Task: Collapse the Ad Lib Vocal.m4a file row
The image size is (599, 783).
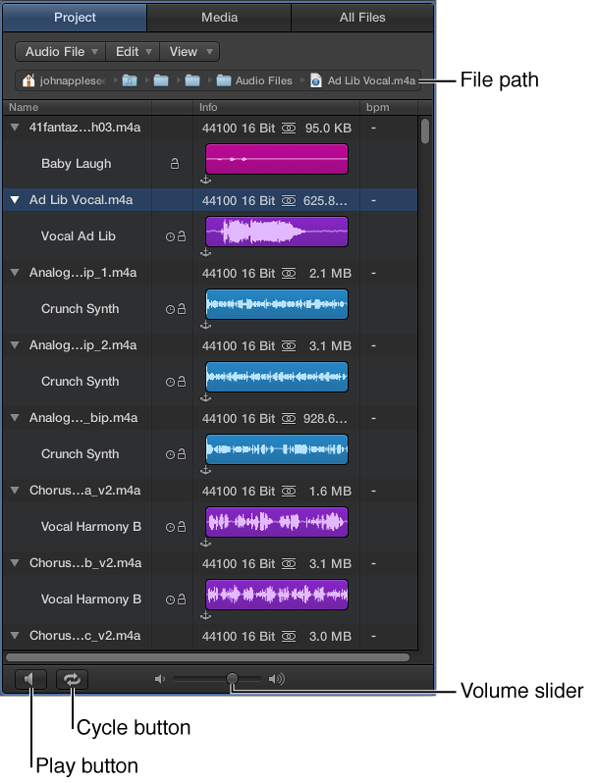Action: click(x=15, y=200)
